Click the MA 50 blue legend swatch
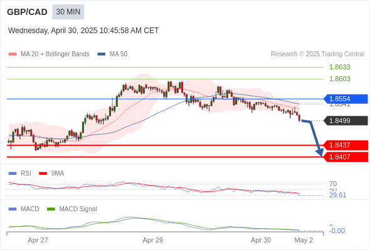 [x=102, y=54]
